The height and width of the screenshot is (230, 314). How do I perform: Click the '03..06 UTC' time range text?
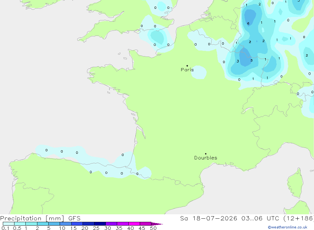click(x=260, y=218)
